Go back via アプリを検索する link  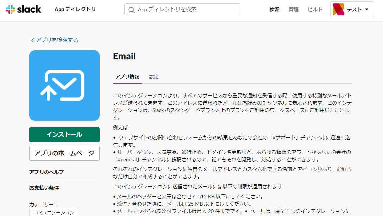click(57, 40)
